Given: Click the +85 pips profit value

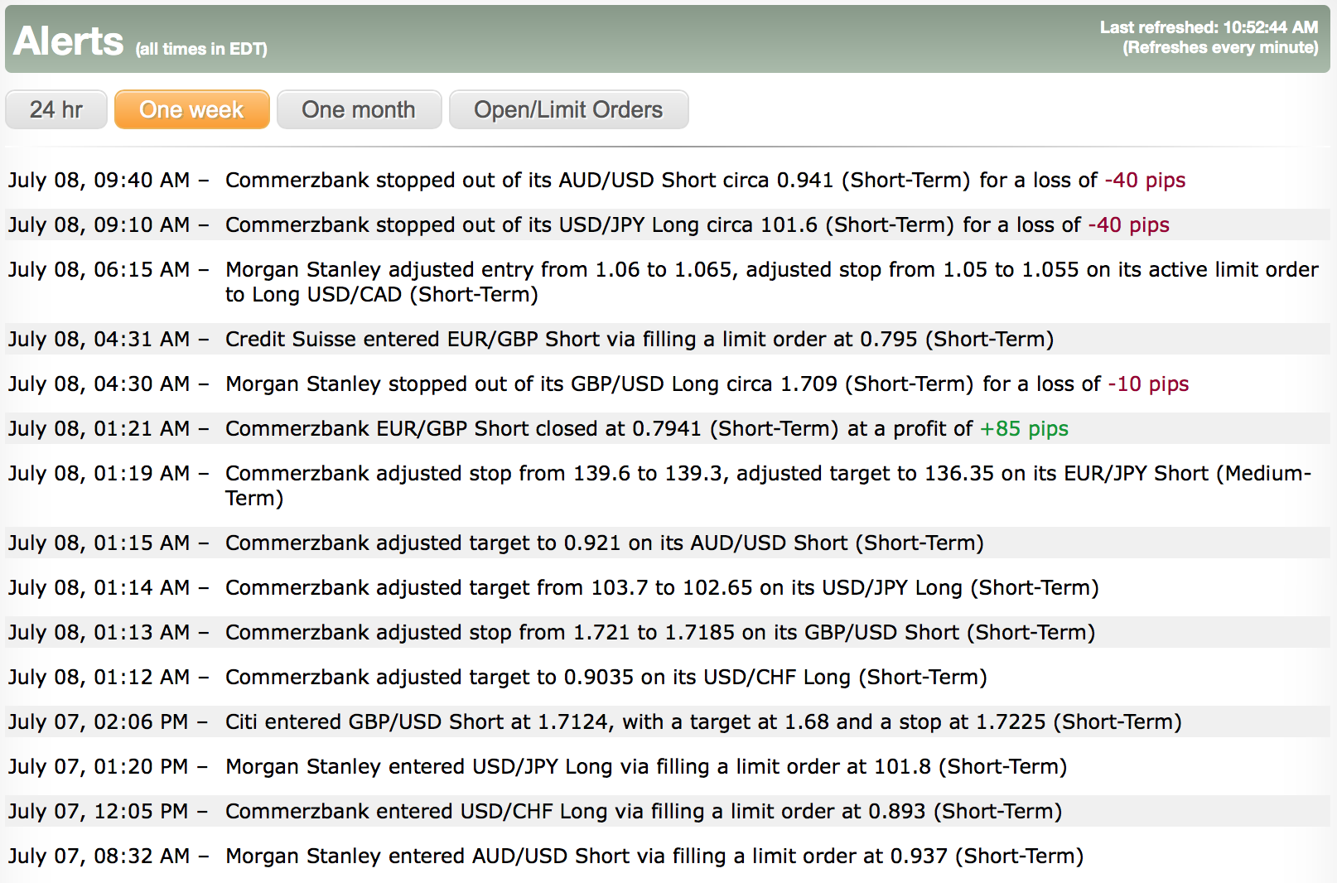Looking at the screenshot, I should [1024, 429].
